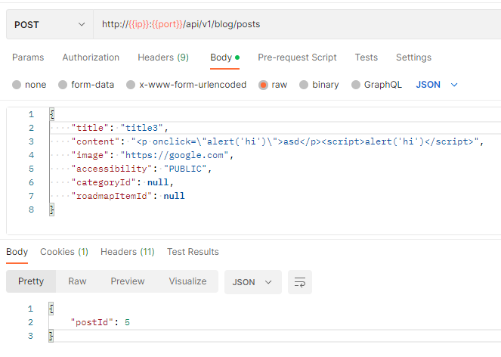Choose x-www-form-urlencoded body type
Viewport: 501px width, 357px height.
131,85
